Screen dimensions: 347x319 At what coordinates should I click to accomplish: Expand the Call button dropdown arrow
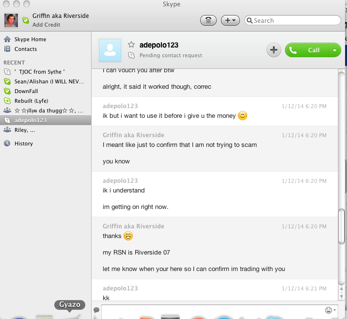point(335,50)
